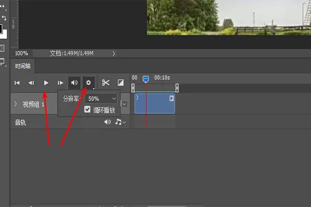311x207 pixels.
Task: Split clip at playhead with scissors
Action: coord(106,83)
